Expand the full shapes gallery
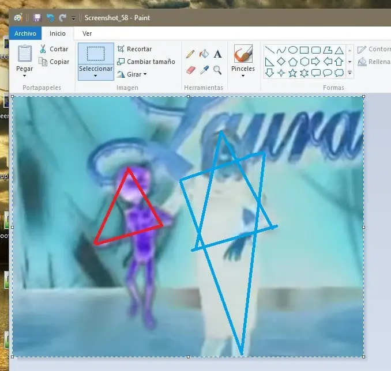Image resolution: width=391 pixels, height=371 pixels. [349, 73]
